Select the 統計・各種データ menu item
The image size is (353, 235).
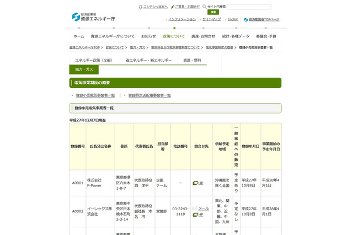[236, 36]
